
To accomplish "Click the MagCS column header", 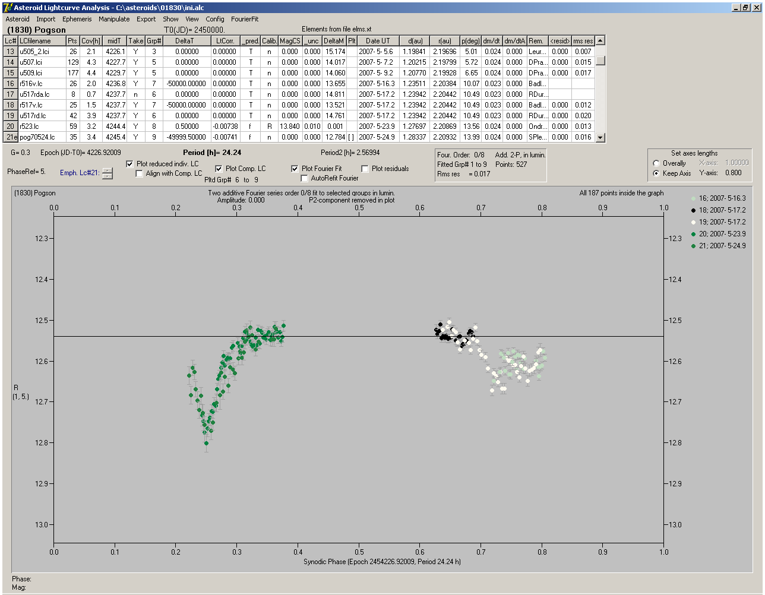I will [290, 41].
